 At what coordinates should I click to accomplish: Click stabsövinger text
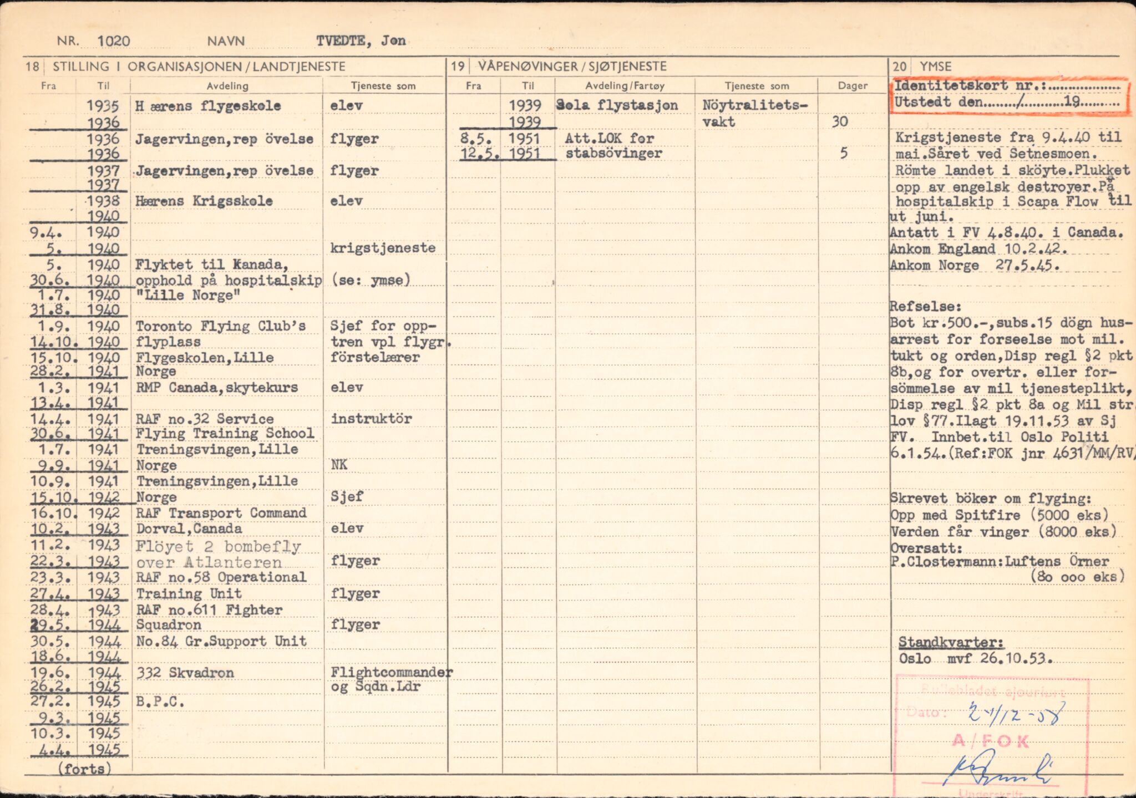(x=613, y=153)
